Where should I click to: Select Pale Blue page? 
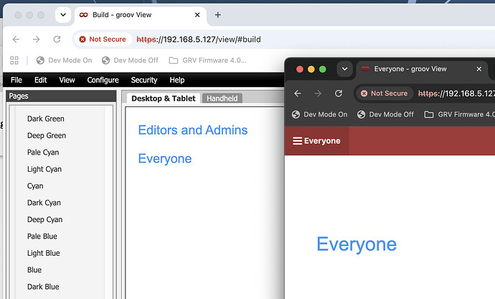point(42,236)
